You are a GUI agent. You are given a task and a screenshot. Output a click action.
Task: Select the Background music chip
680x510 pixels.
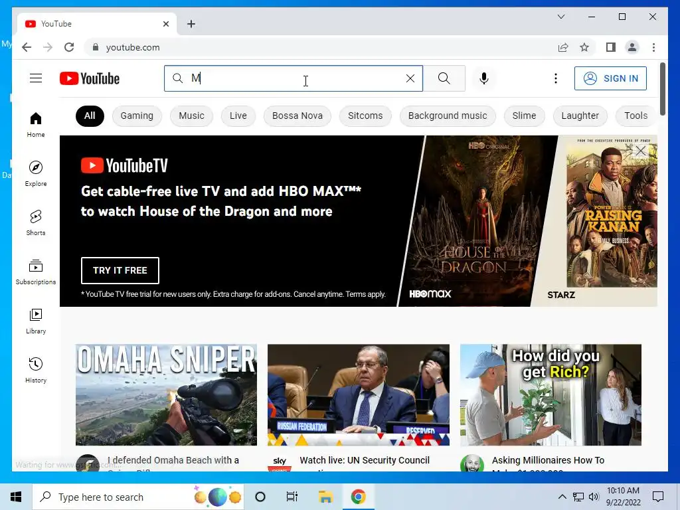pos(448,116)
